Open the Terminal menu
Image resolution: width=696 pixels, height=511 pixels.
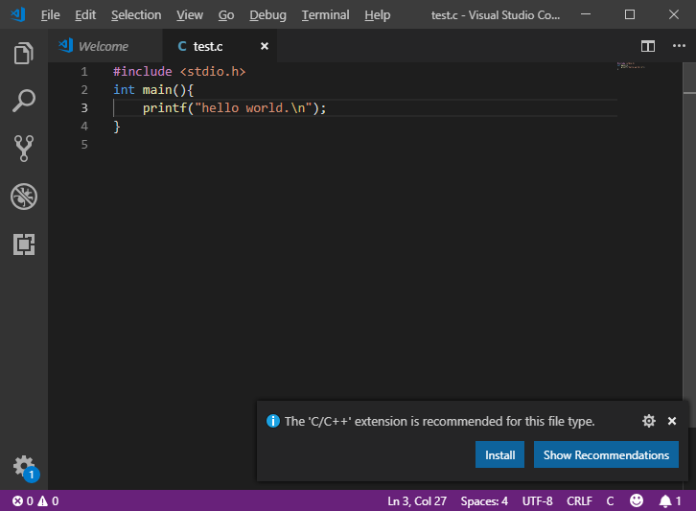(325, 15)
